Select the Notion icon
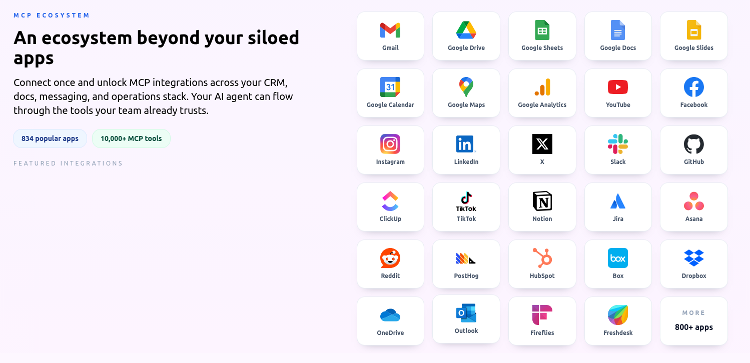750x363 pixels. tap(542, 201)
